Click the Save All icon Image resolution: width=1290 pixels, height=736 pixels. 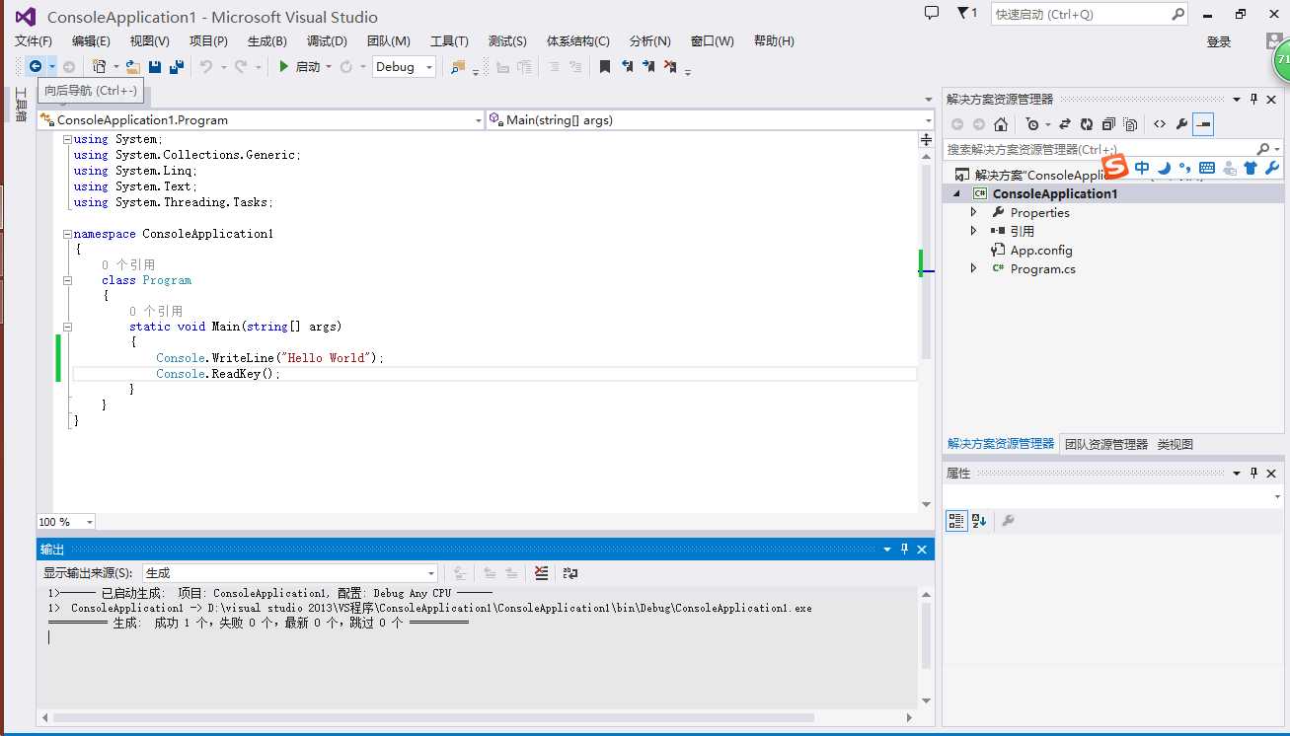[x=177, y=67]
